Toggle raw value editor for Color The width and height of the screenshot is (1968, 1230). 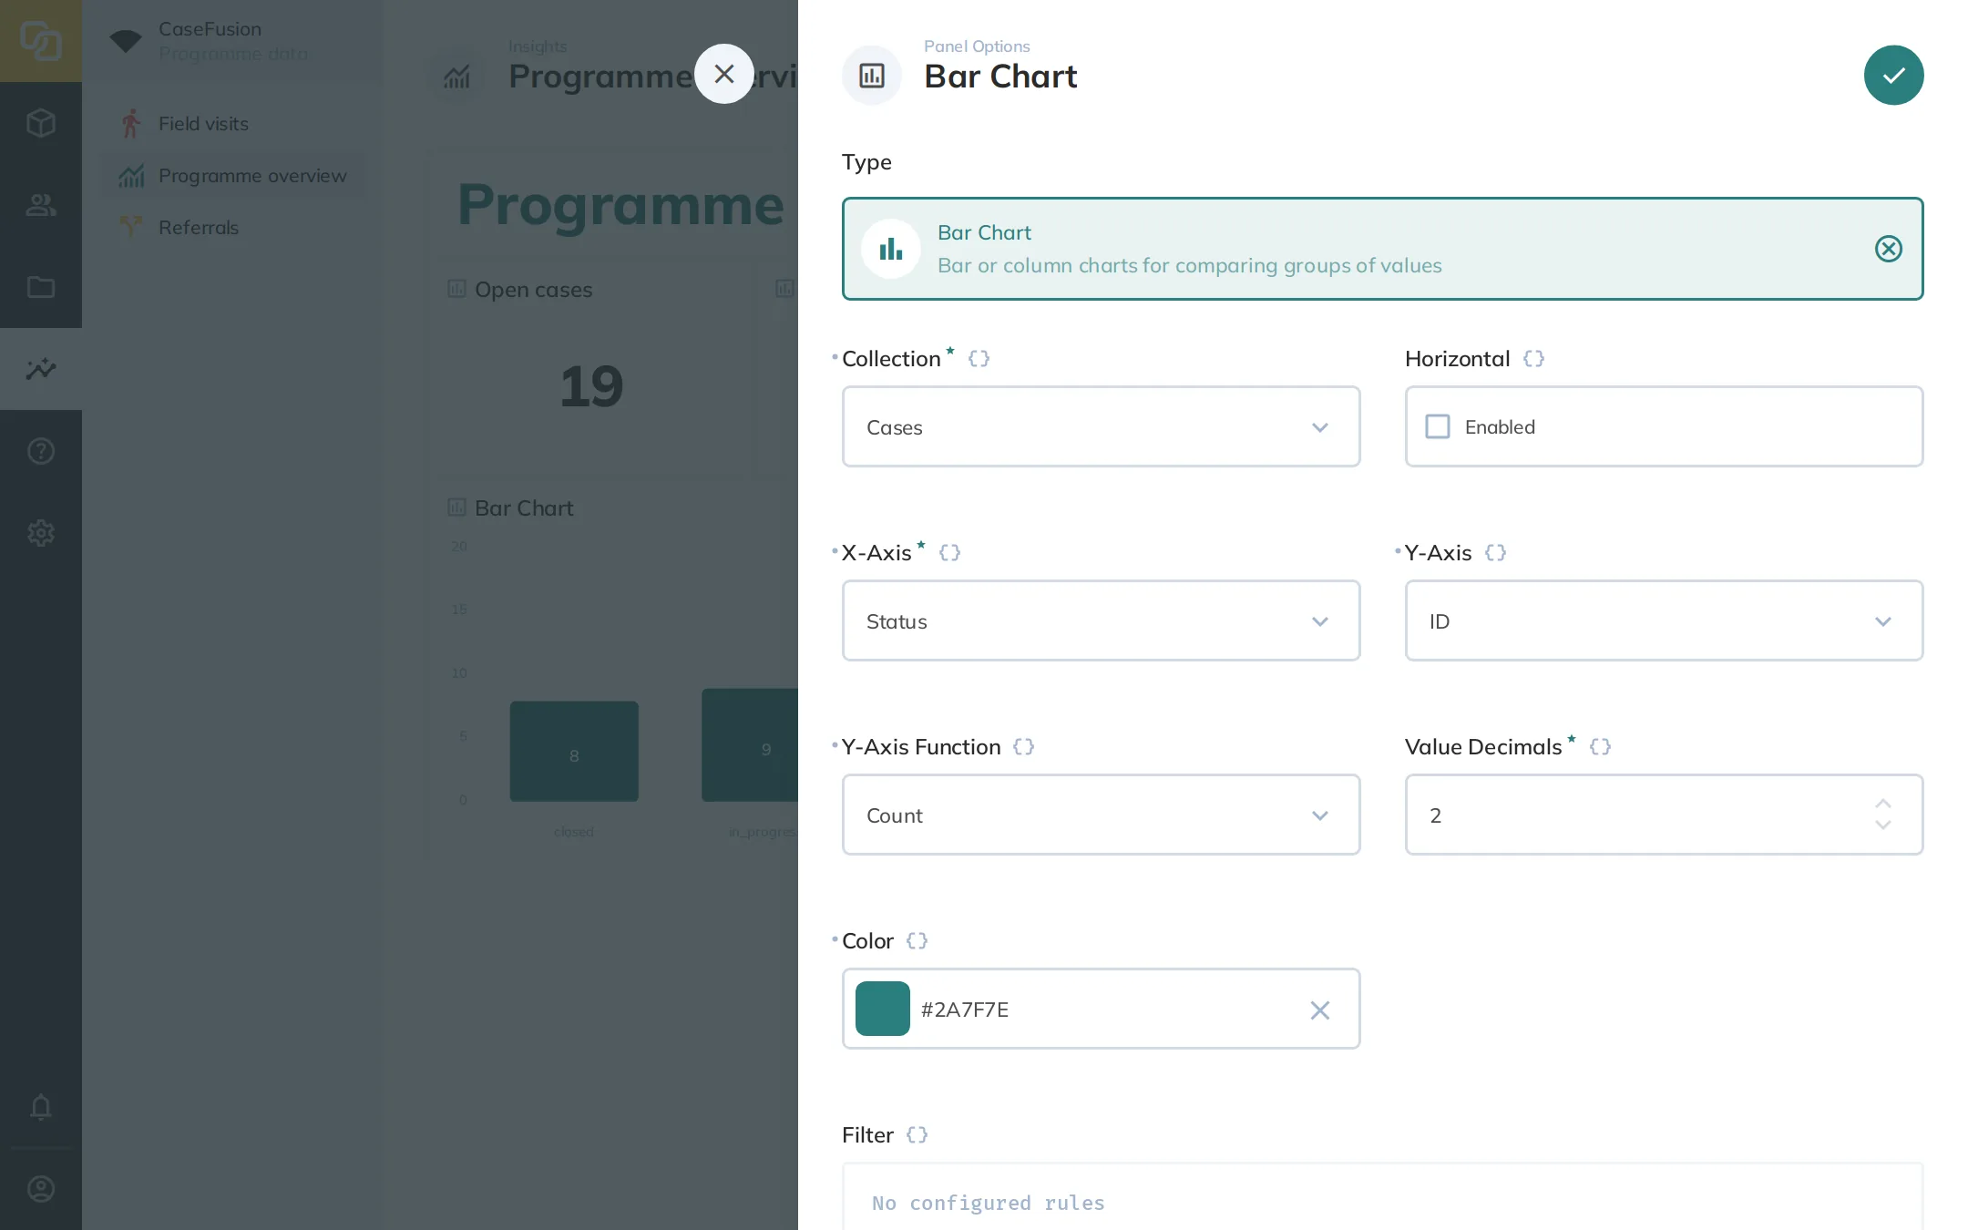point(917,940)
